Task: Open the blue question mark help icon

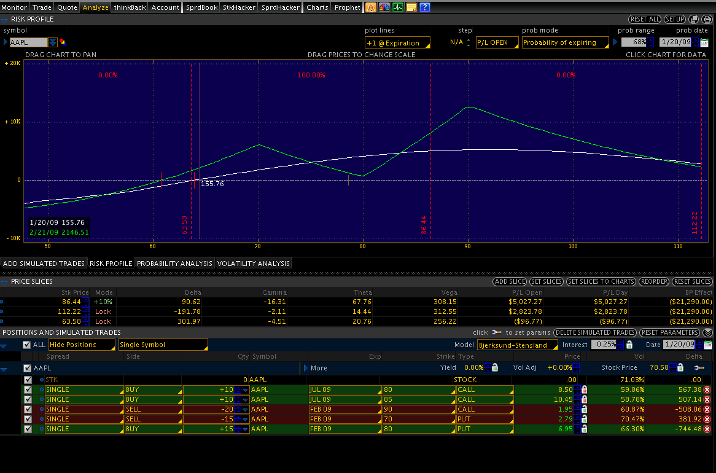Action: tap(424, 7)
